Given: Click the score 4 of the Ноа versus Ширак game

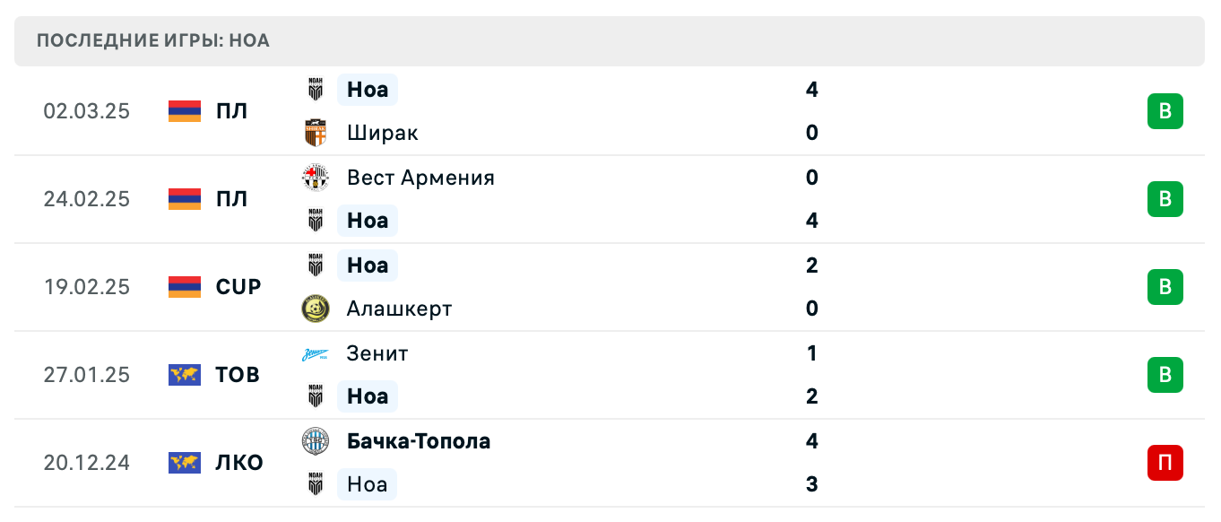Looking at the screenshot, I should point(811,89).
